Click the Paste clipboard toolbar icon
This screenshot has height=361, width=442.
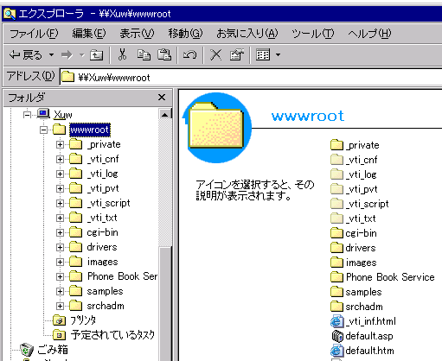(164, 54)
